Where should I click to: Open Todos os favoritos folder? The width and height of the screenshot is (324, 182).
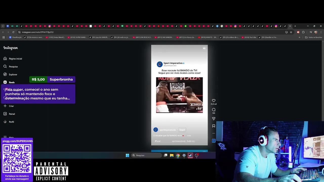pos(314,37)
